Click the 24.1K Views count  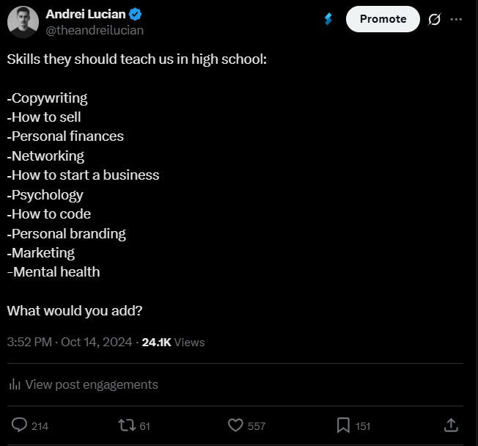(x=173, y=342)
